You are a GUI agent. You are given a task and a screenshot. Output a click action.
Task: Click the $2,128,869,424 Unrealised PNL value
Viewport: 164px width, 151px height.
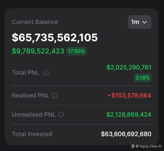129,115
